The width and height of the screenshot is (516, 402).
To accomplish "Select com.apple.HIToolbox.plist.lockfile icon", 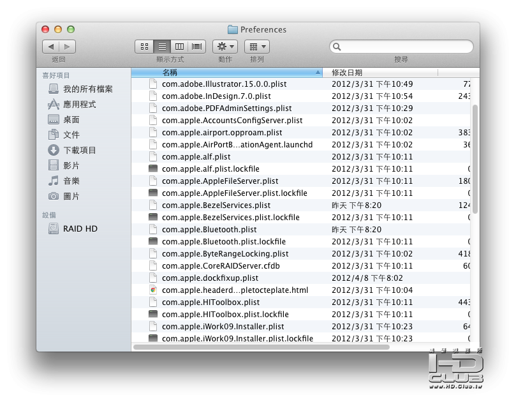I will tap(153, 314).
